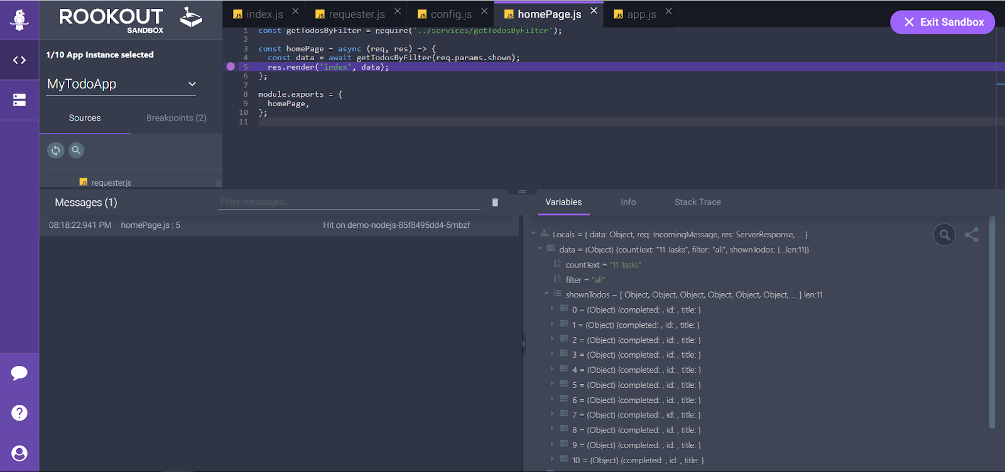The image size is (1005, 472).
Task: Expand shownTodos item 10
Action: [x=552, y=459]
